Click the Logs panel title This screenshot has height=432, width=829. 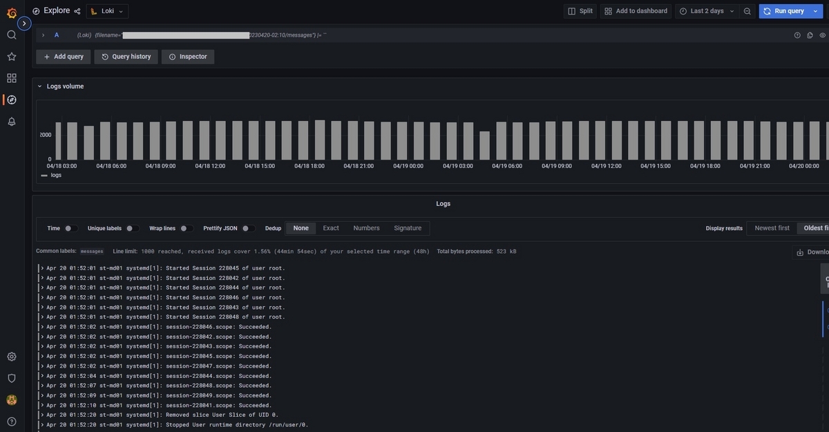tap(444, 204)
